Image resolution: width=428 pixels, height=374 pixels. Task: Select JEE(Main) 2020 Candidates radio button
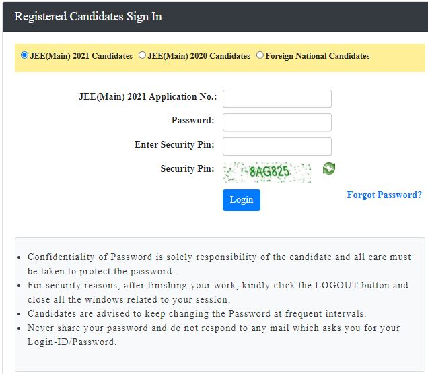(x=142, y=55)
